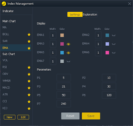Click the EMA1 width field
This screenshot has height=126, width=133.
53,35
